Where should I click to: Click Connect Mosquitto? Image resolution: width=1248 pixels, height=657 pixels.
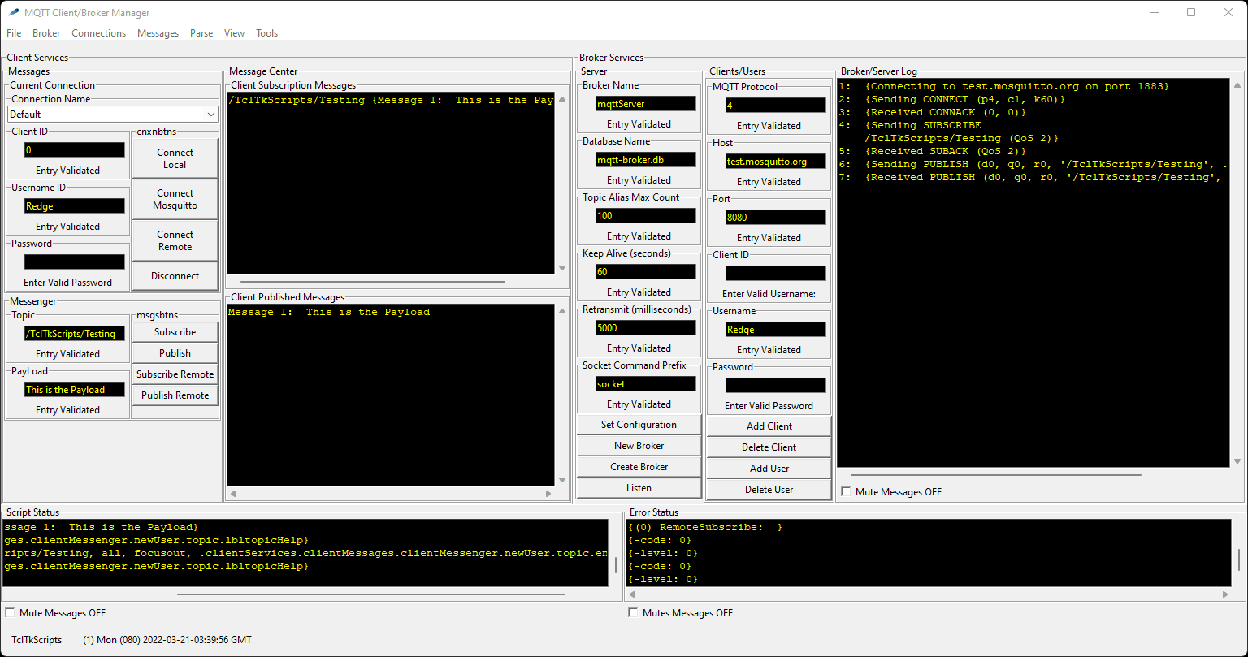click(x=175, y=199)
